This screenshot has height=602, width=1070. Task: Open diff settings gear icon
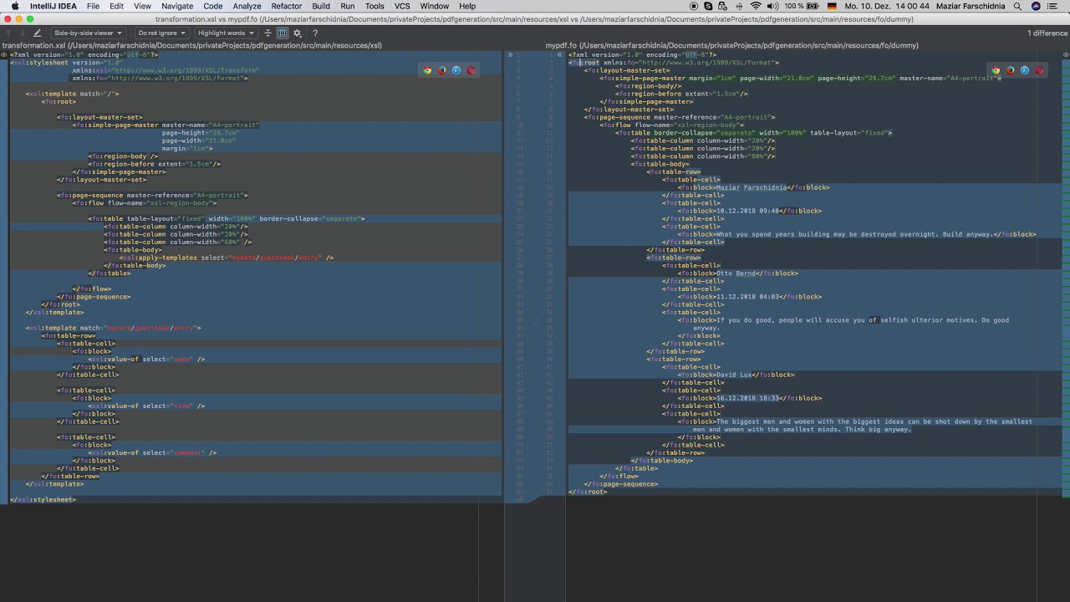click(297, 33)
